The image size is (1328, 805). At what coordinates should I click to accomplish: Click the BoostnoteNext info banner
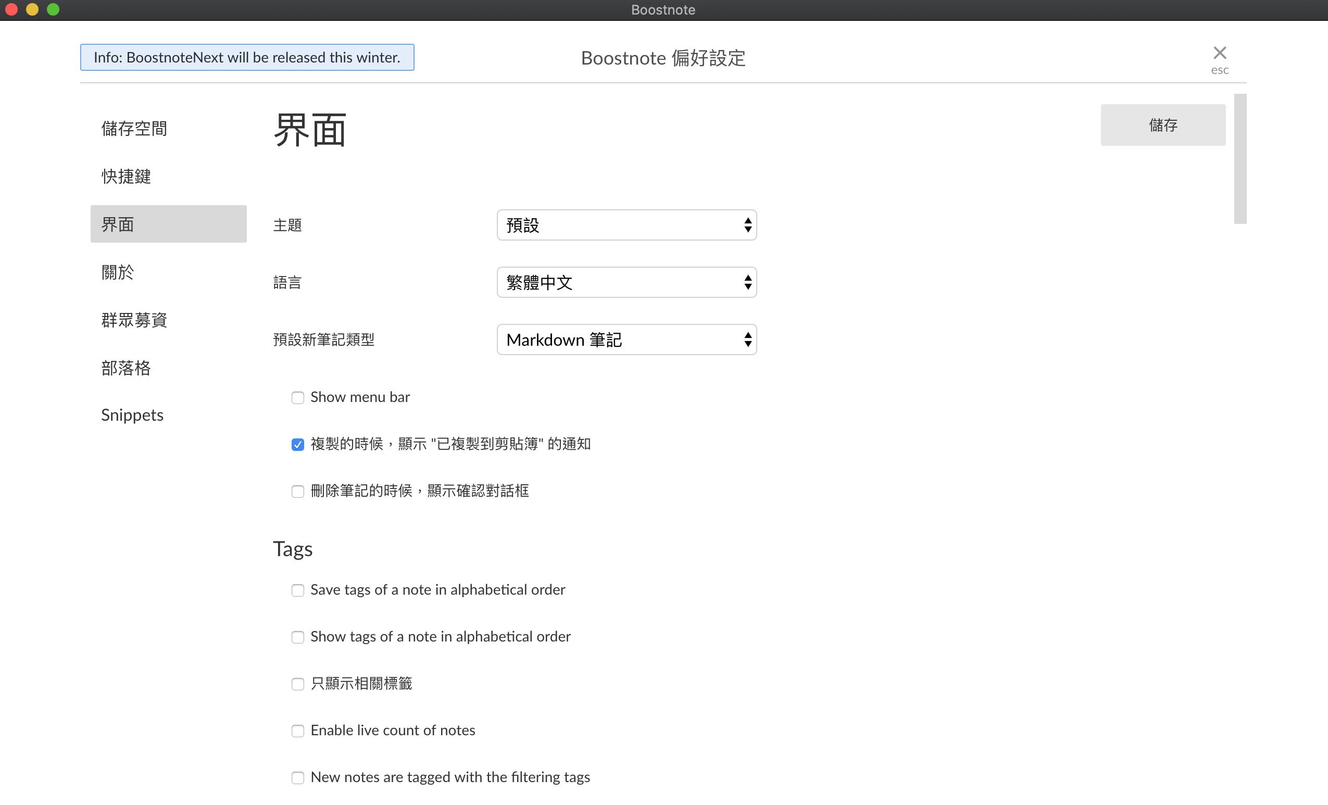247,57
